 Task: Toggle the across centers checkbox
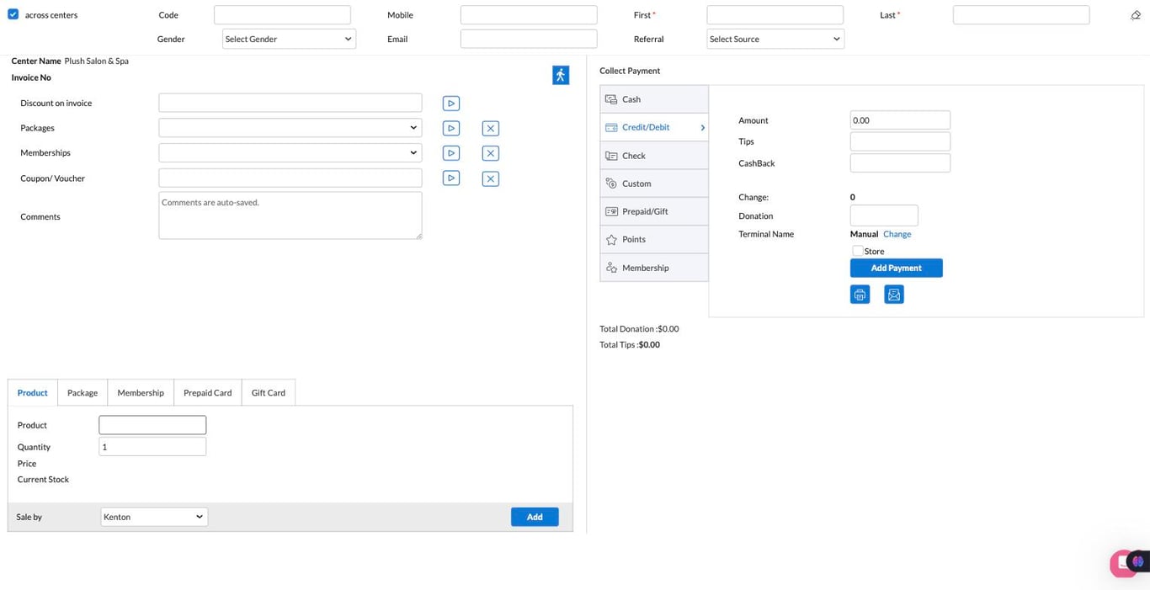13,14
